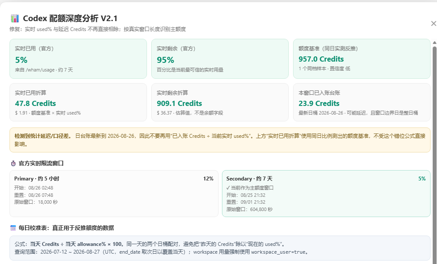
Task: Click the 23.9 Credits value
Action: tap(319, 103)
